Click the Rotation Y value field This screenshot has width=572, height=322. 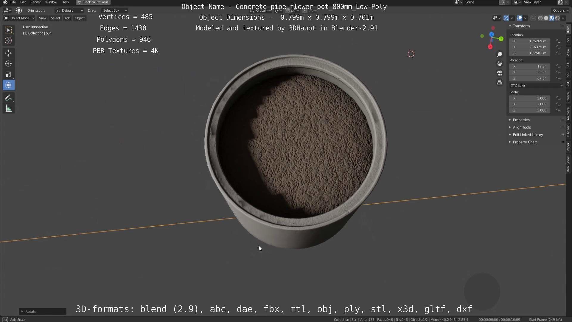[530, 72]
